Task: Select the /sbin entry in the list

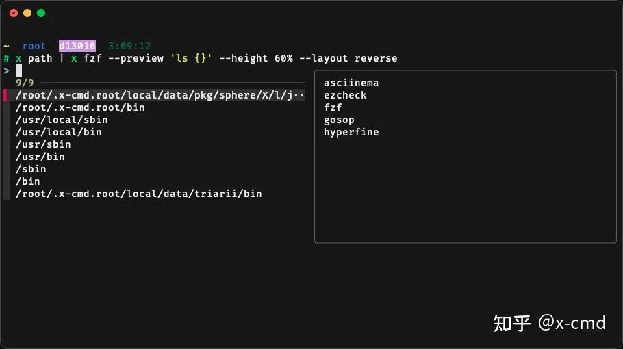Action: click(31, 169)
